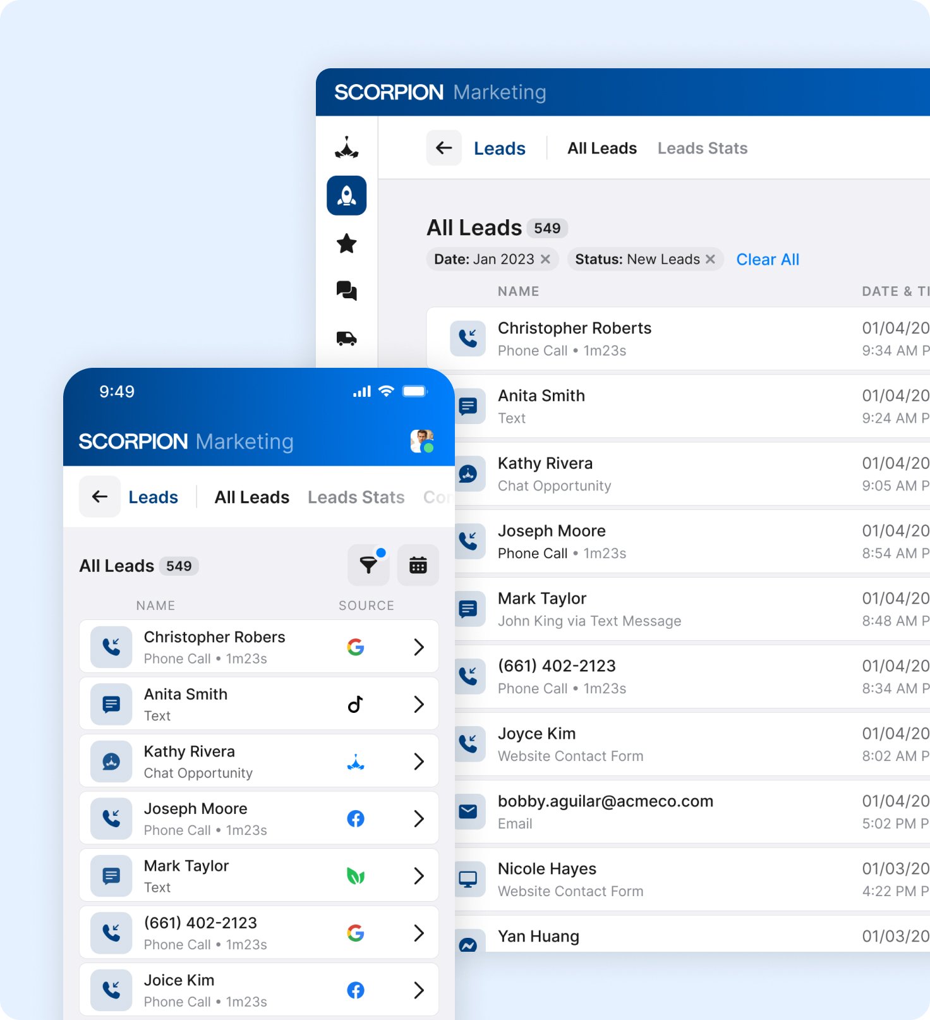This screenshot has width=930, height=1020.
Task: Expand Mark Taylor row chevron on mobile
Action: pos(418,876)
